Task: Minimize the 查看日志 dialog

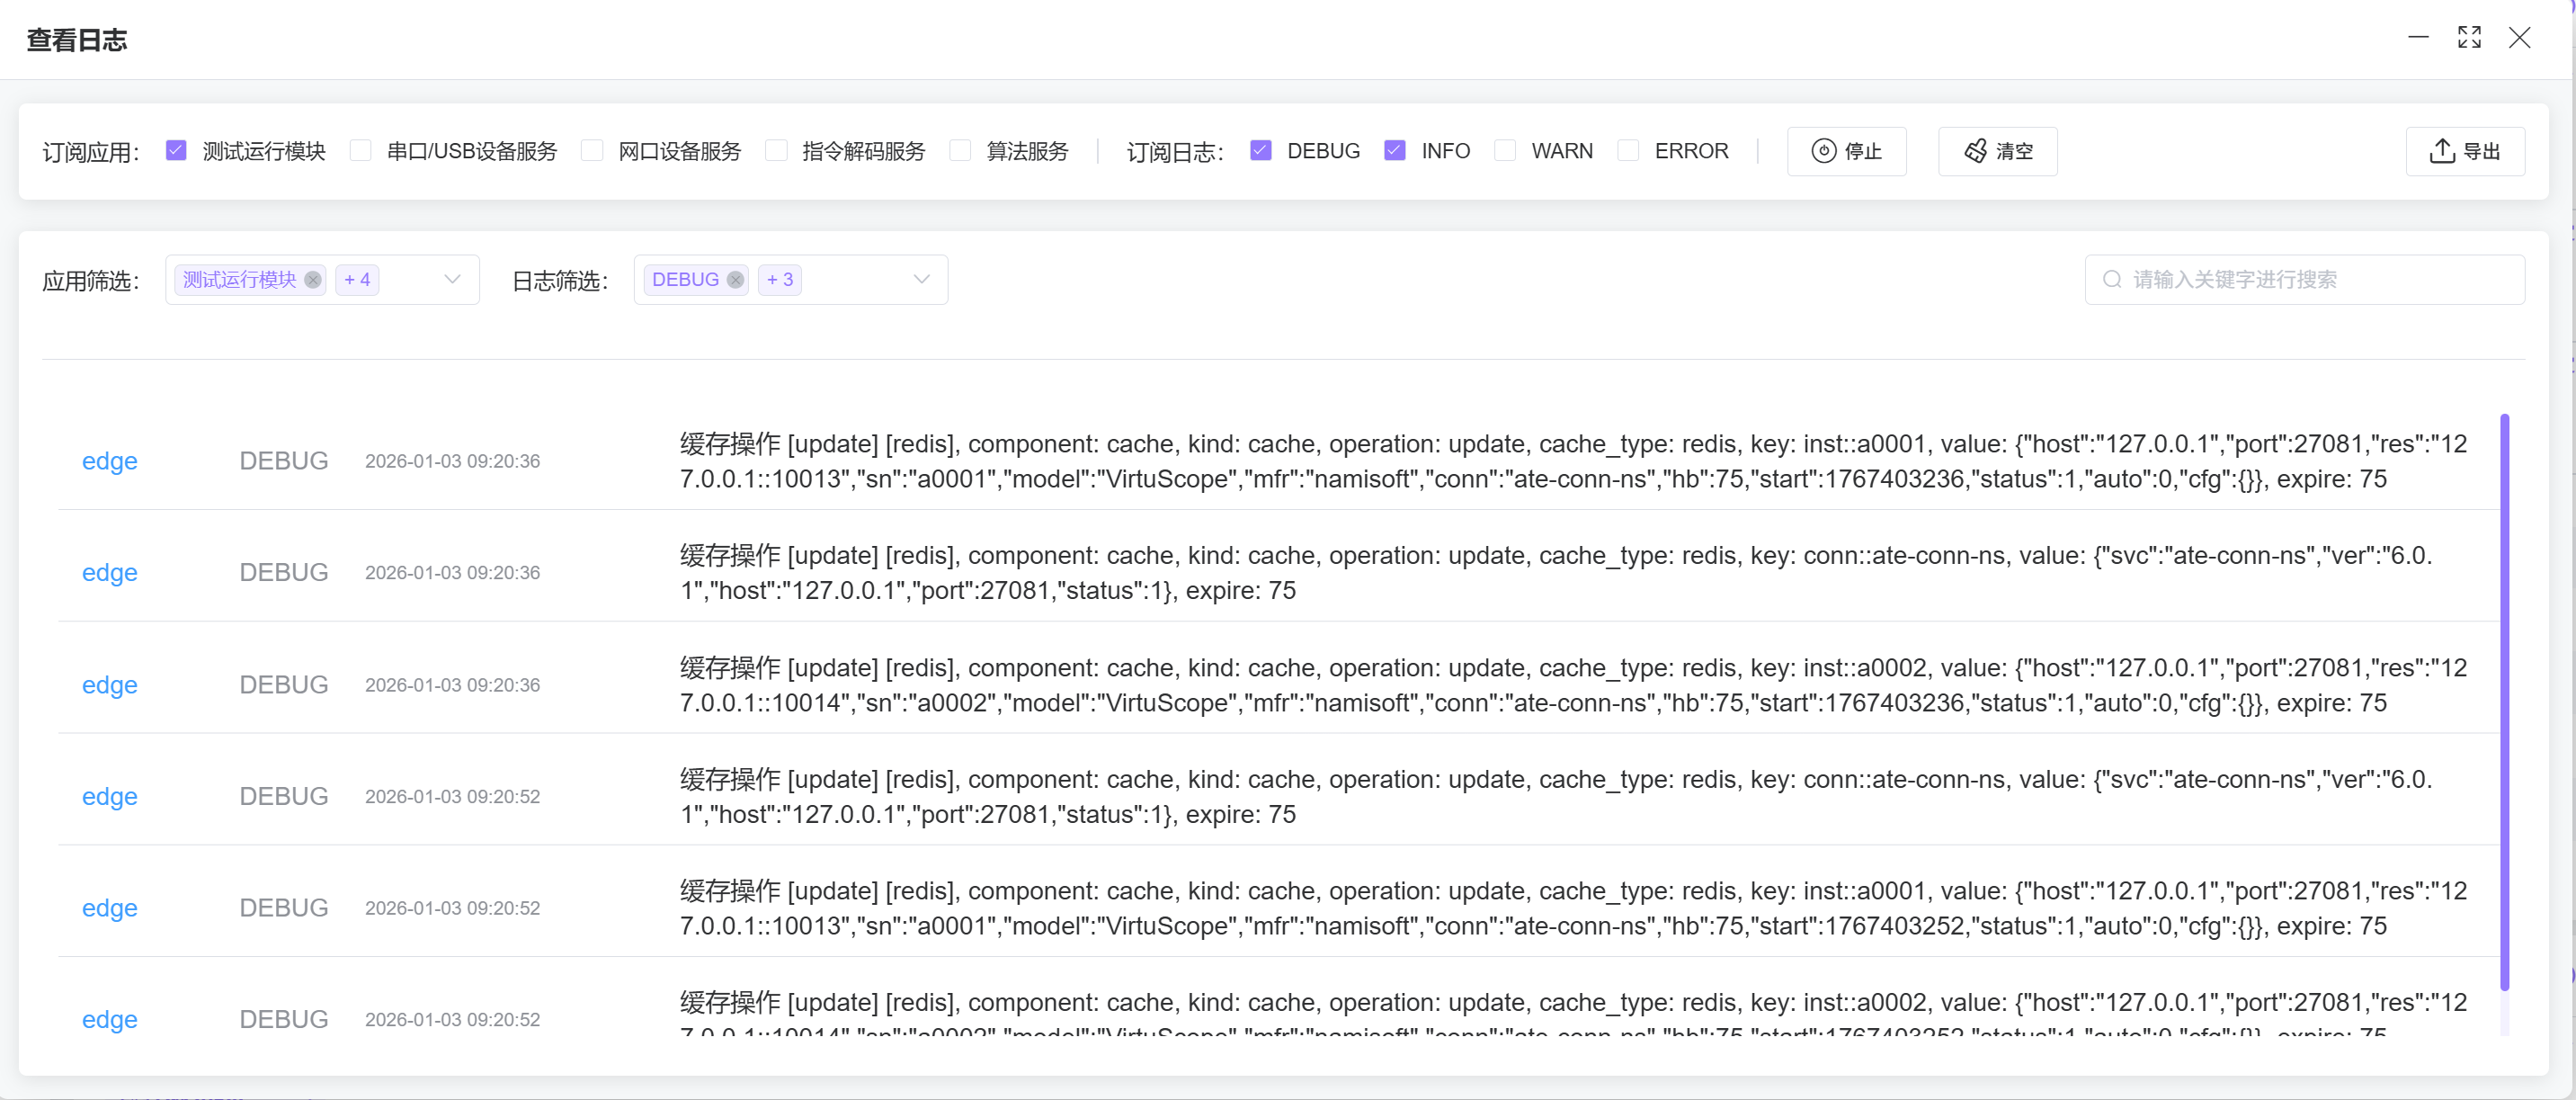Action: point(2418,38)
